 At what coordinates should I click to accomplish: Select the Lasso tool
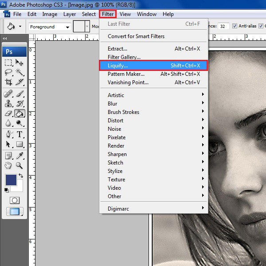coord(8,72)
